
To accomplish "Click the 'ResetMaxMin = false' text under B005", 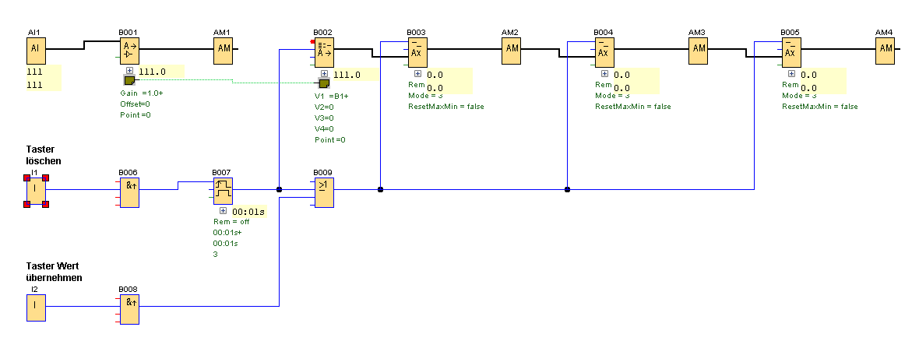I will tap(820, 107).
